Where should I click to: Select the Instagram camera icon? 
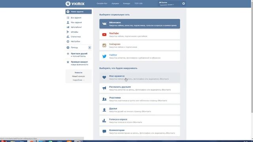coord(104,45)
